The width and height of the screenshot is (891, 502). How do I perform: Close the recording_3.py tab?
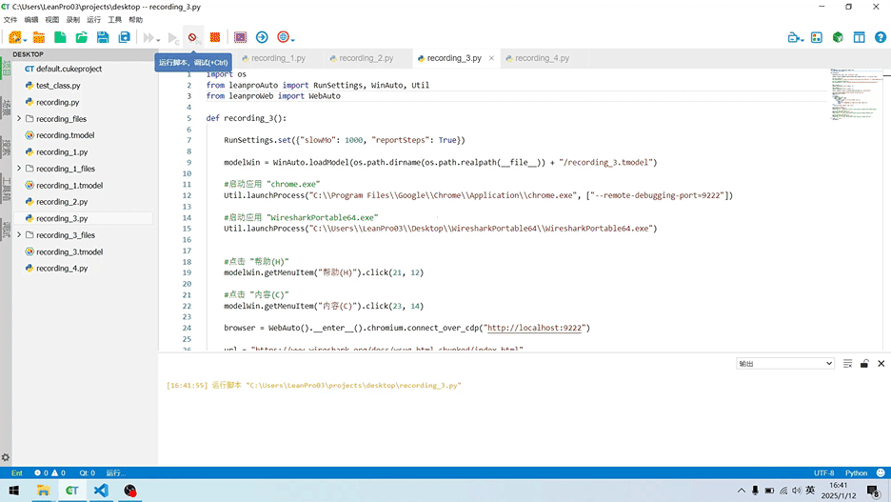click(491, 58)
